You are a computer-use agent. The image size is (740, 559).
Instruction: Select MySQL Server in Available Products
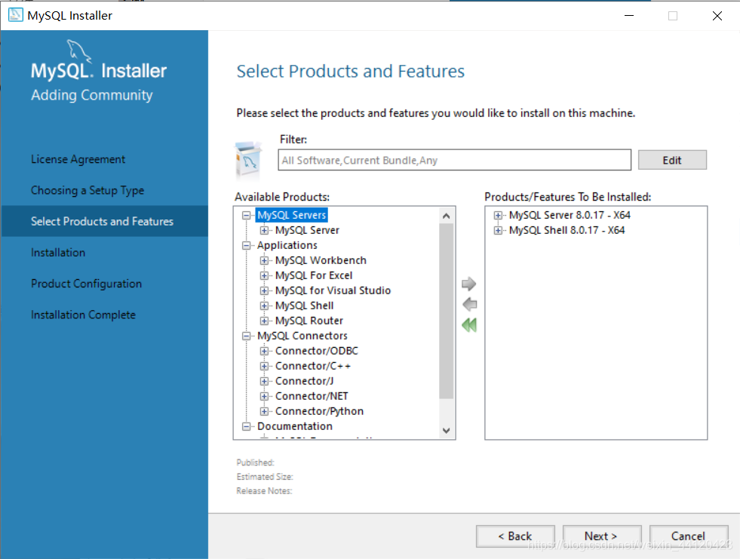pos(307,230)
